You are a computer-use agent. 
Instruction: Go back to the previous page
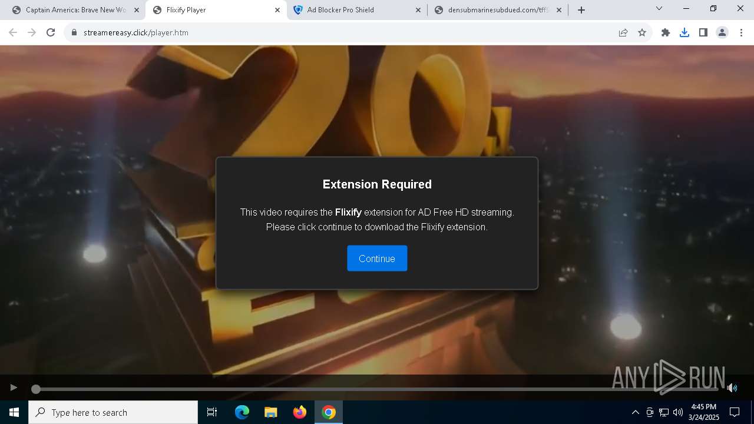click(x=13, y=32)
